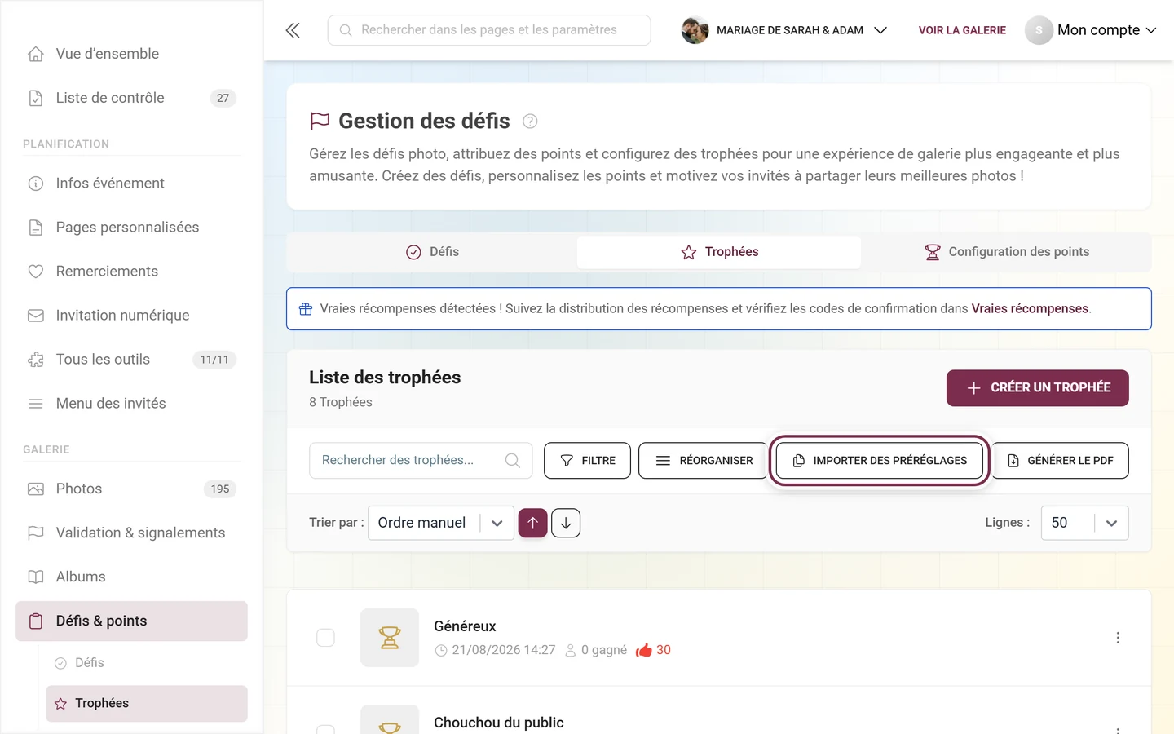Viewport: 1174px width, 734px height.
Task: Click Générer le PDF
Action: pos(1060,461)
